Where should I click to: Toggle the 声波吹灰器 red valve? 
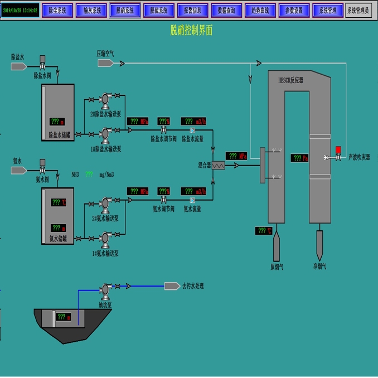(x=338, y=153)
